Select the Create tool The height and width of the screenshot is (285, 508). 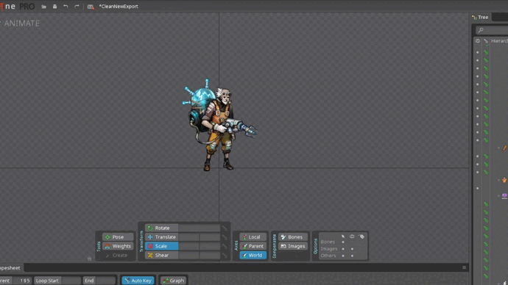coord(118,255)
